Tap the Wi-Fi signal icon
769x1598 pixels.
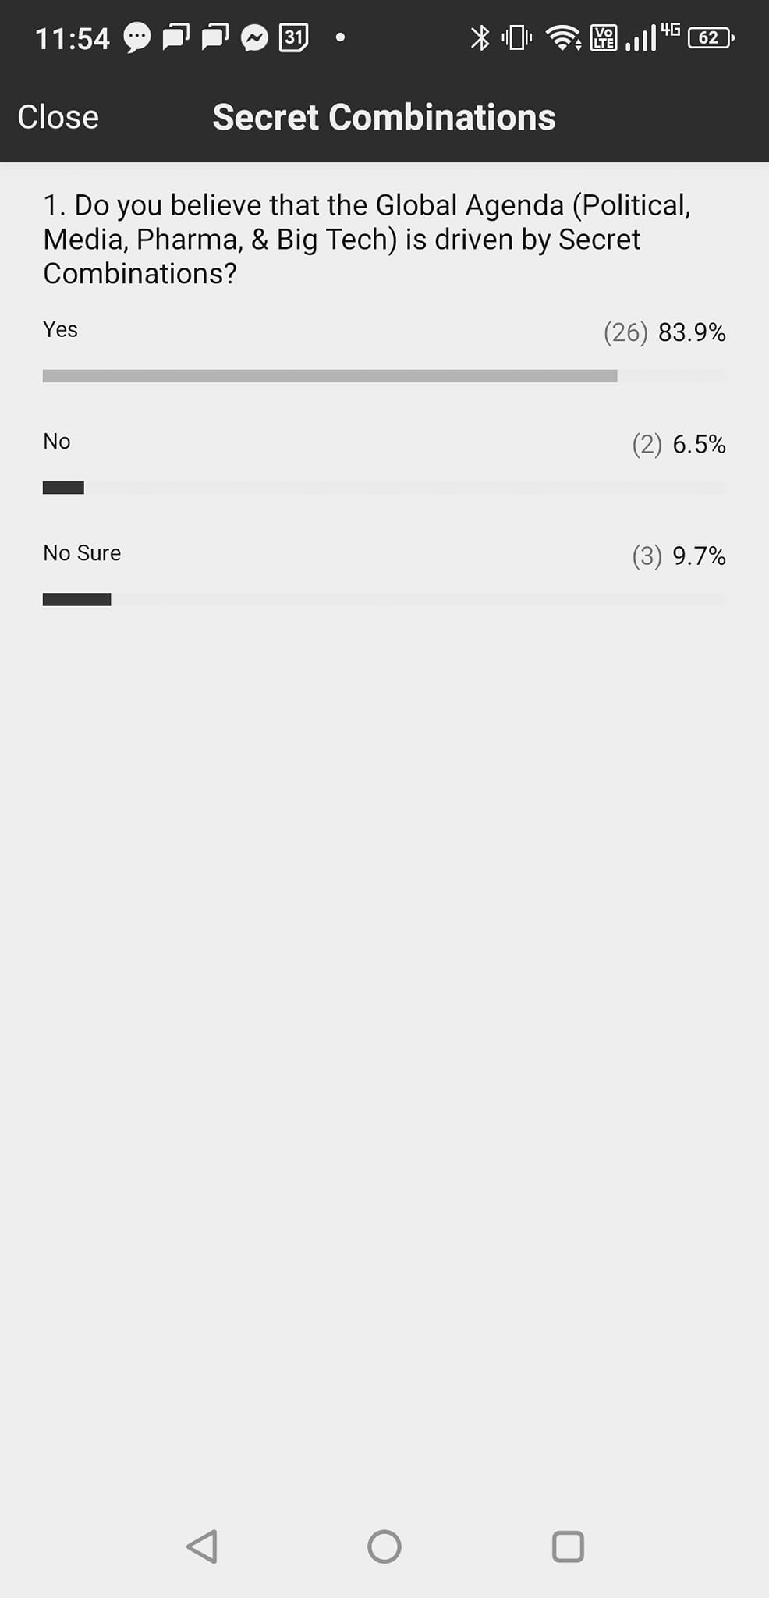(x=562, y=37)
